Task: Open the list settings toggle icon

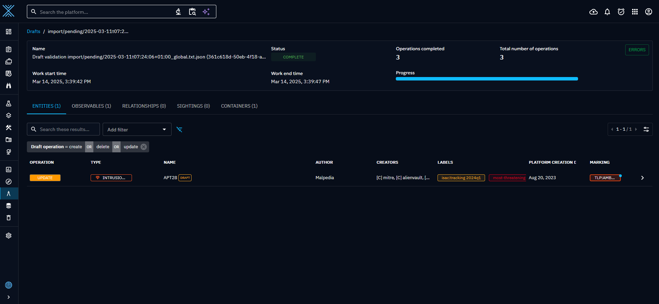Action: (x=646, y=129)
